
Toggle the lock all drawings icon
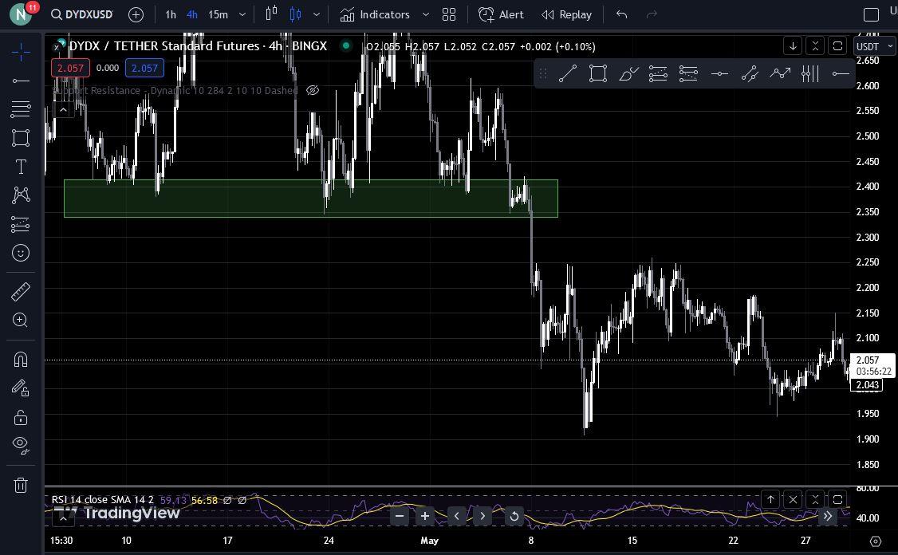(x=21, y=417)
